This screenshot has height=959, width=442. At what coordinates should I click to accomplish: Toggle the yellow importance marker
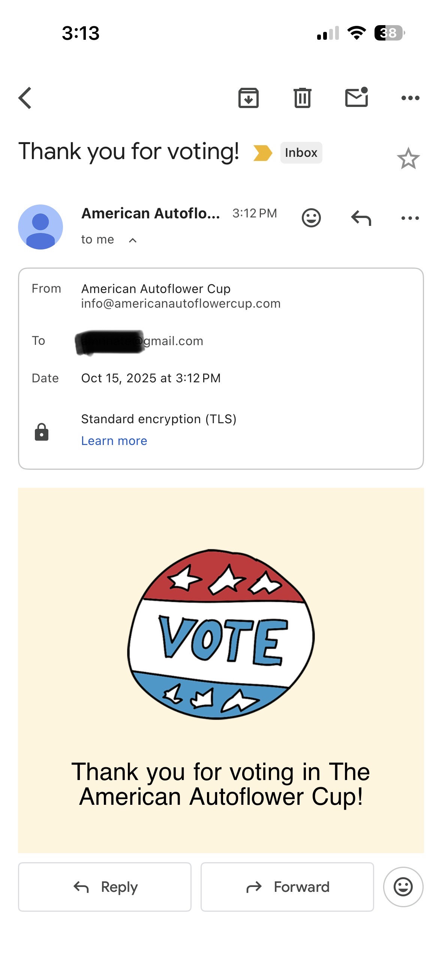pos(262,153)
